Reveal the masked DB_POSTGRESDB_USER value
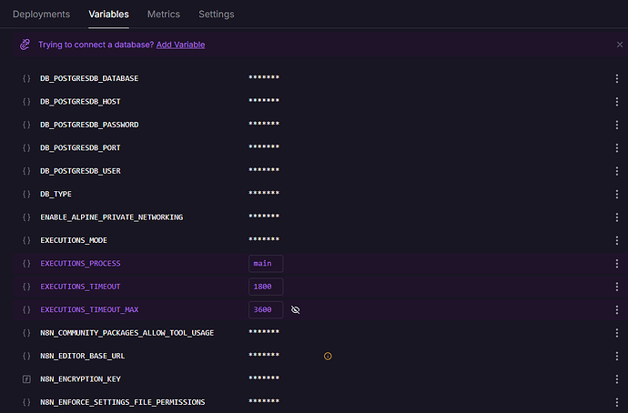The image size is (628, 413). click(x=264, y=171)
